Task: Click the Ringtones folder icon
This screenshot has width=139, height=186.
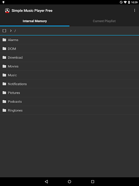Action: [4, 110]
